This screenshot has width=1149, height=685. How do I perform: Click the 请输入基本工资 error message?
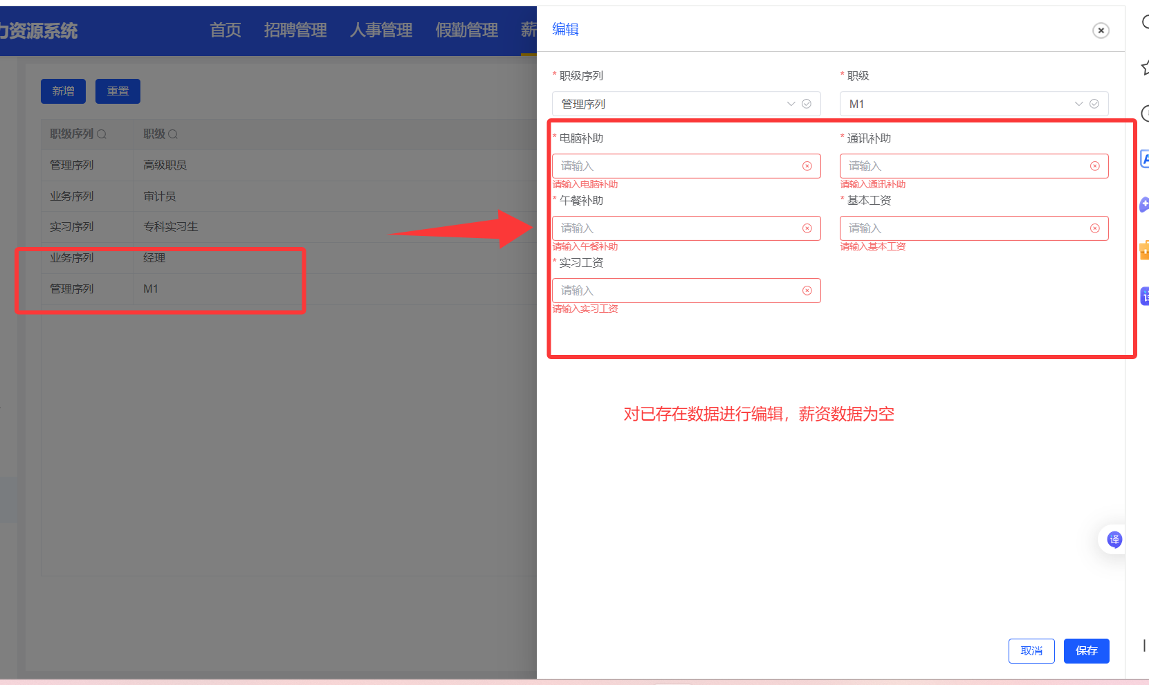(x=873, y=247)
